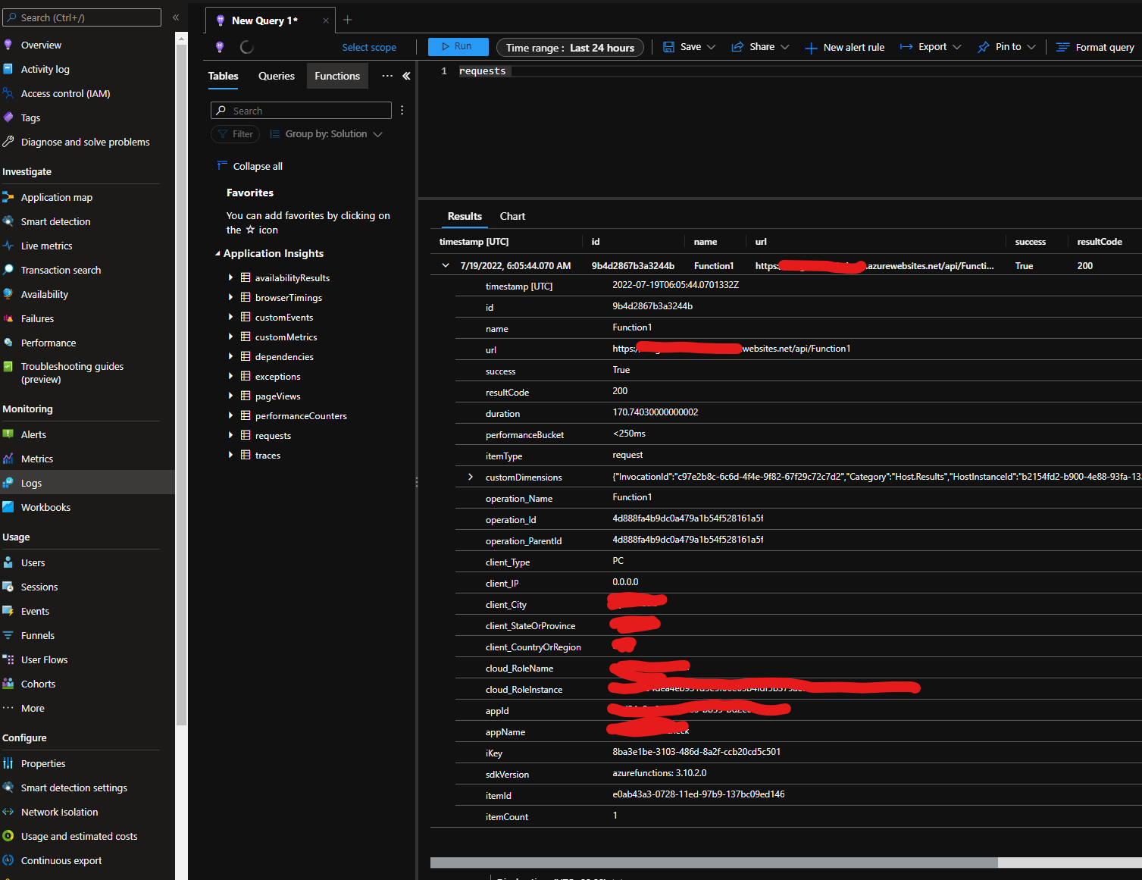
Task: Click Format query
Action: tap(1096, 47)
